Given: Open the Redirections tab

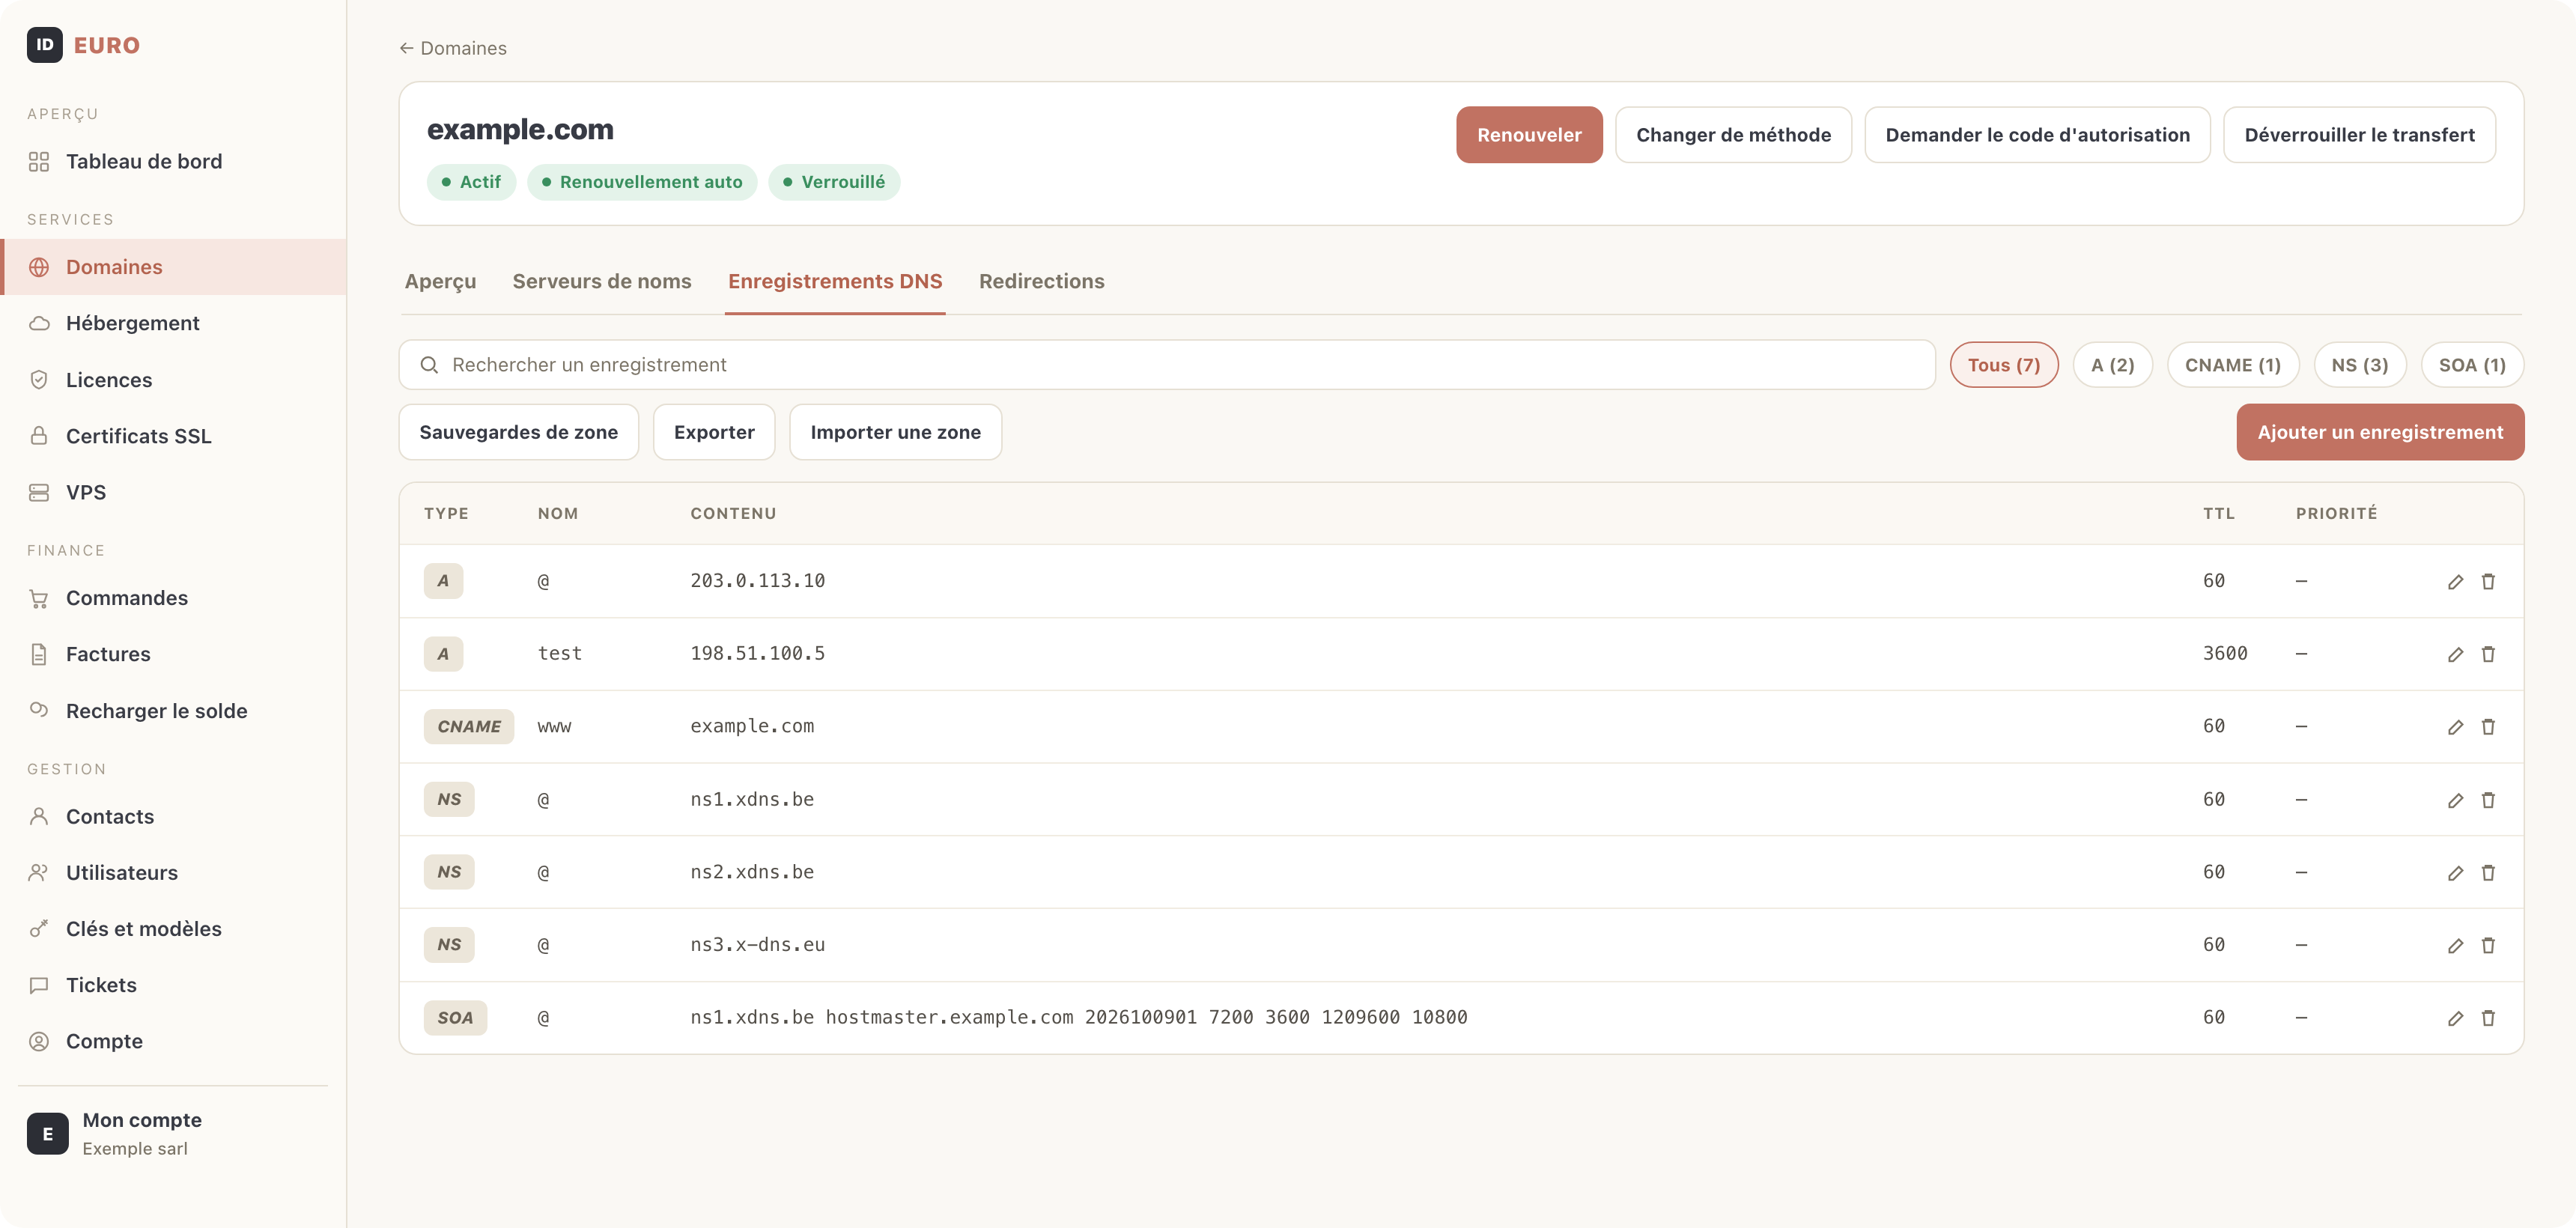Looking at the screenshot, I should tap(1041, 281).
